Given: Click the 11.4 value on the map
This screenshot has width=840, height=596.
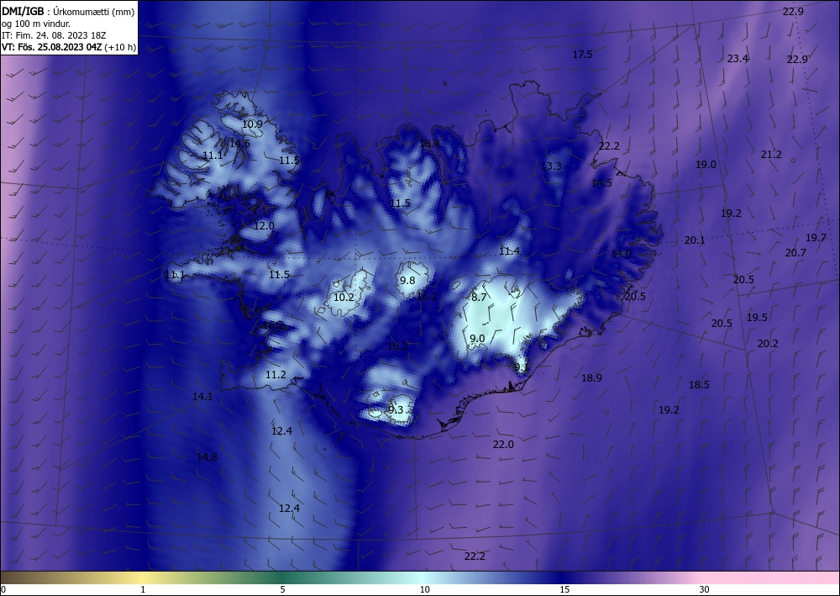Looking at the screenshot, I should (509, 251).
